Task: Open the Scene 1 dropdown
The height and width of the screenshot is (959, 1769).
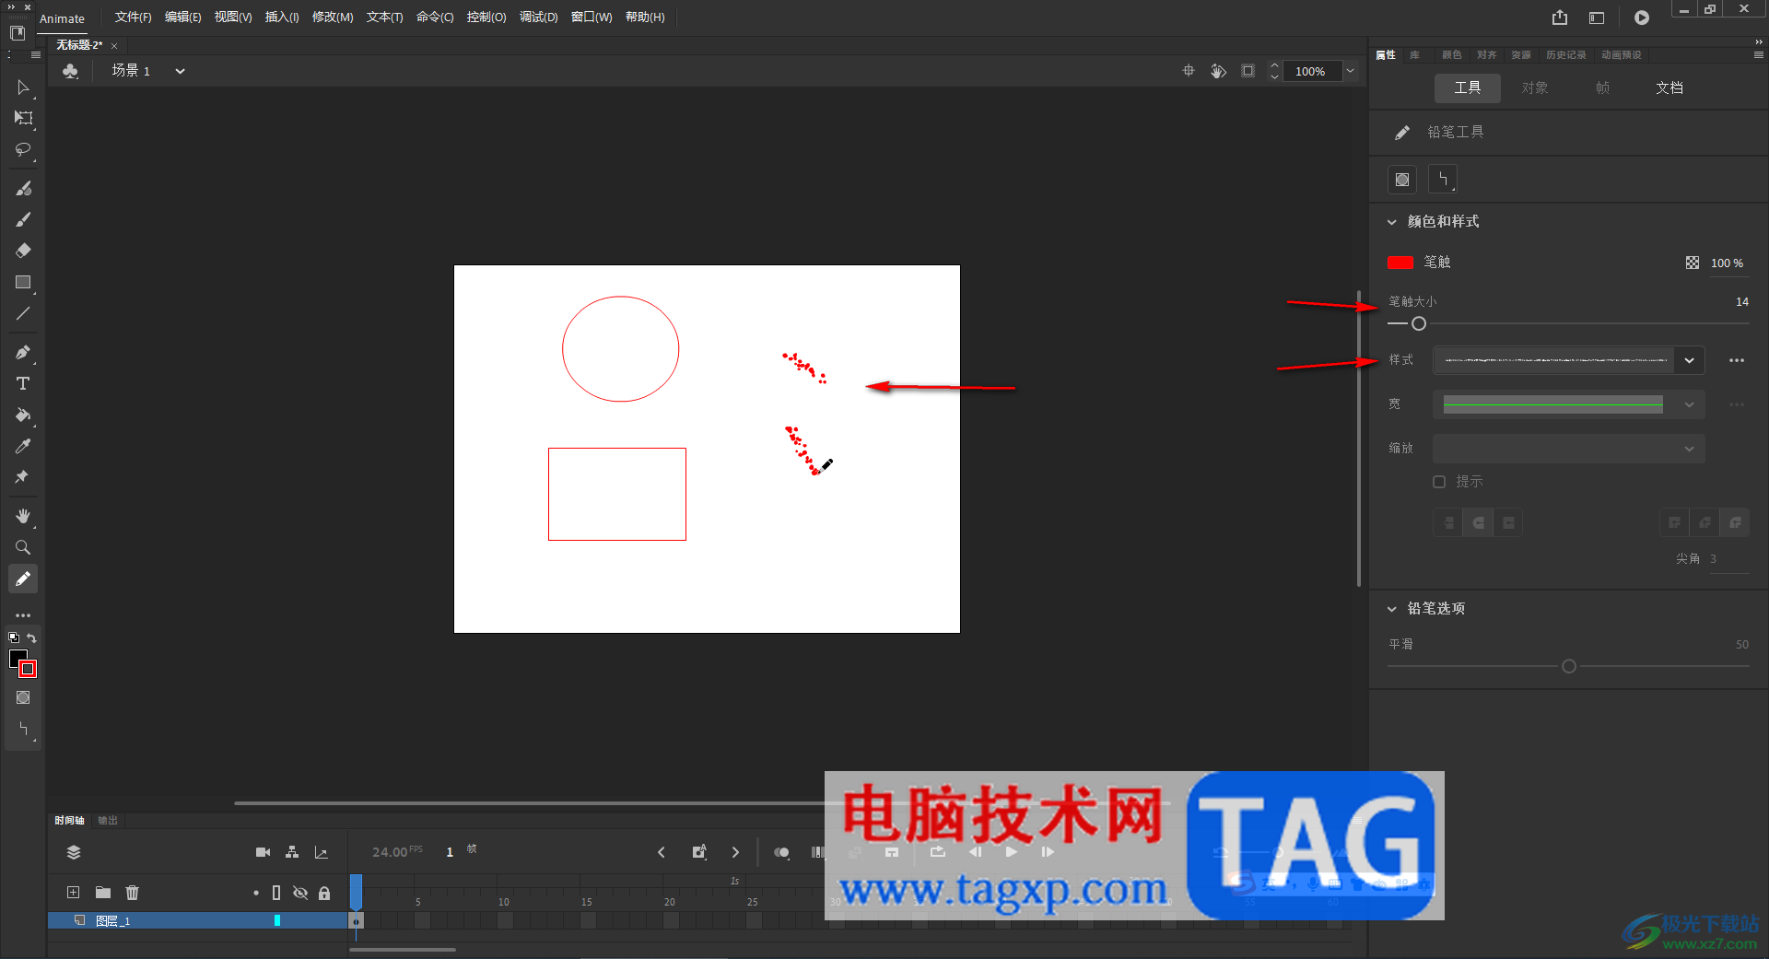Action: (180, 71)
